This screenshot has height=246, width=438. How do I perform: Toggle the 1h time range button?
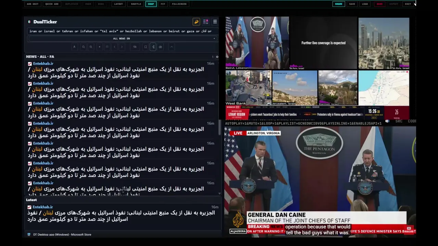coord(135,47)
